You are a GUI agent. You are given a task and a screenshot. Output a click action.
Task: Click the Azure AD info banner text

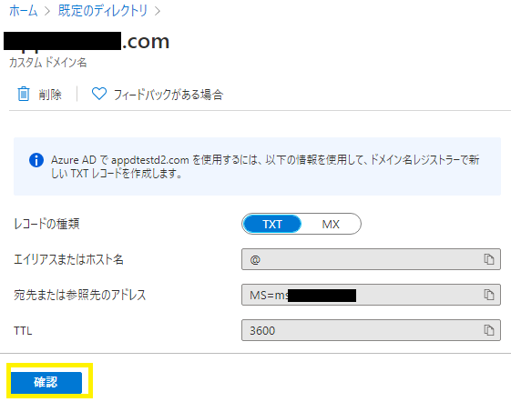(x=265, y=166)
